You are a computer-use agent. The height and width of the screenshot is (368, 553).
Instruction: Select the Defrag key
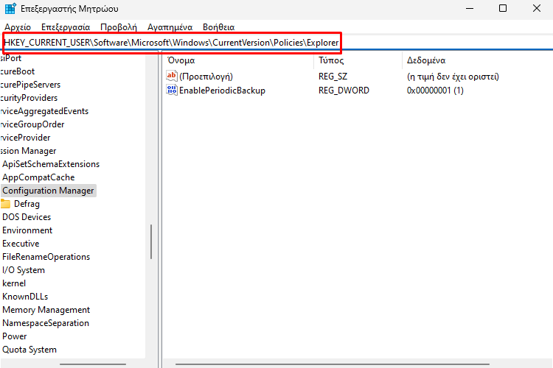point(27,204)
